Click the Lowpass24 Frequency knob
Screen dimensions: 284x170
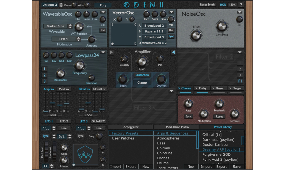79,65
